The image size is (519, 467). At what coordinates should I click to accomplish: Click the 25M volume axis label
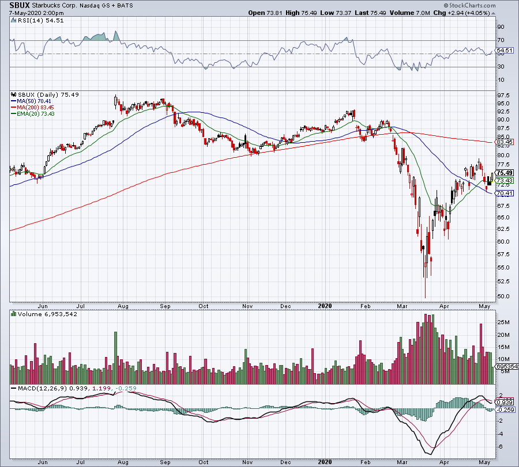(x=503, y=322)
